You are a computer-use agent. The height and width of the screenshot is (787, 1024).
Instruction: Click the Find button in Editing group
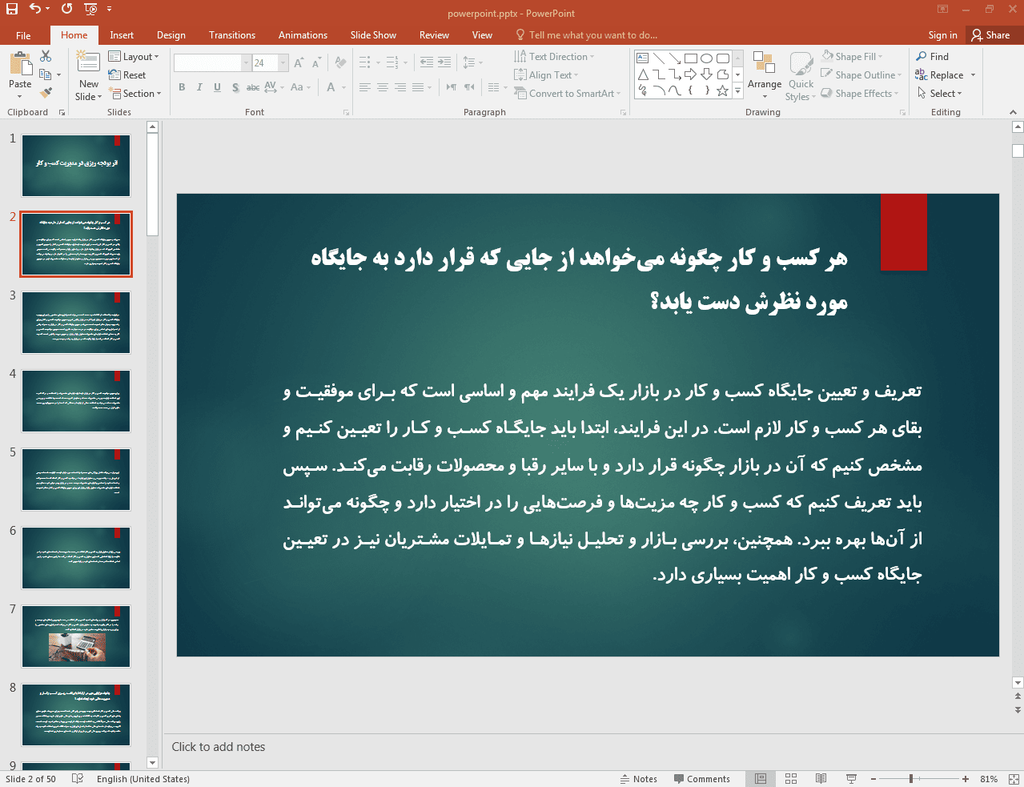(933, 57)
